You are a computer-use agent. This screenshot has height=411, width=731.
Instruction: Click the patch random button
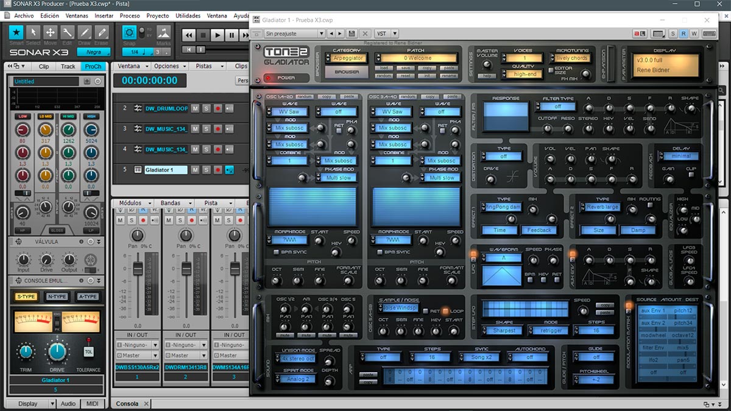click(384, 76)
